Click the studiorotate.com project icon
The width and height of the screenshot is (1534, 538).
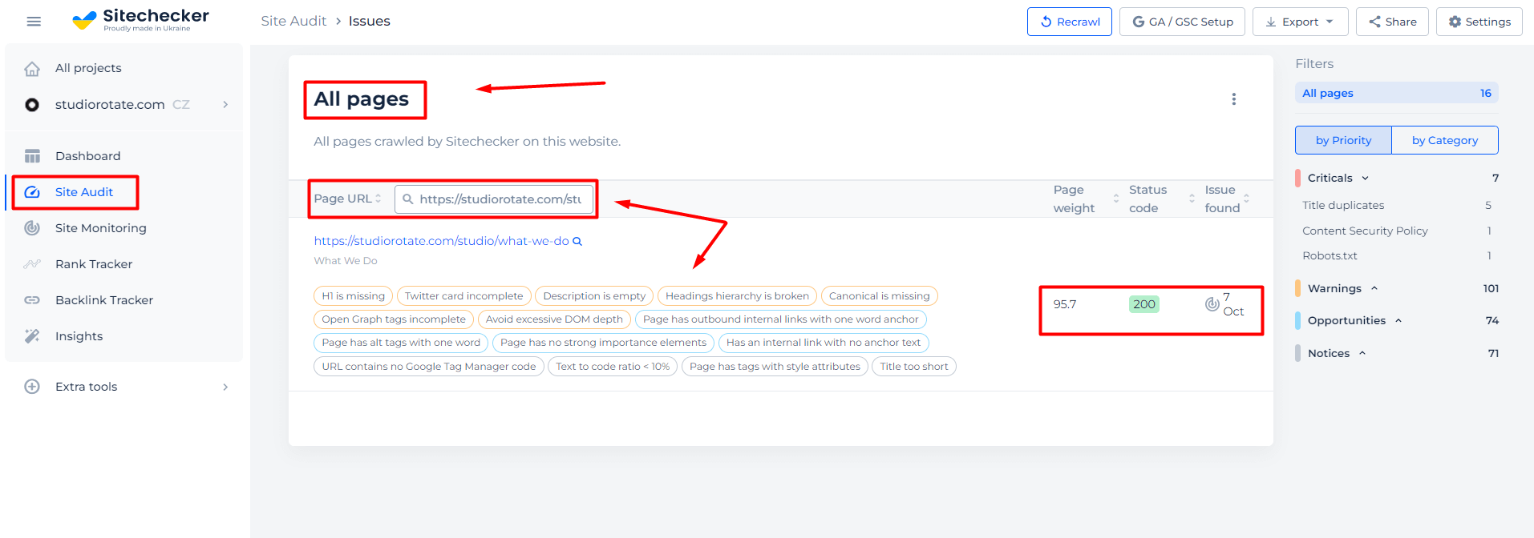pyautogui.click(x=32, y=105)
